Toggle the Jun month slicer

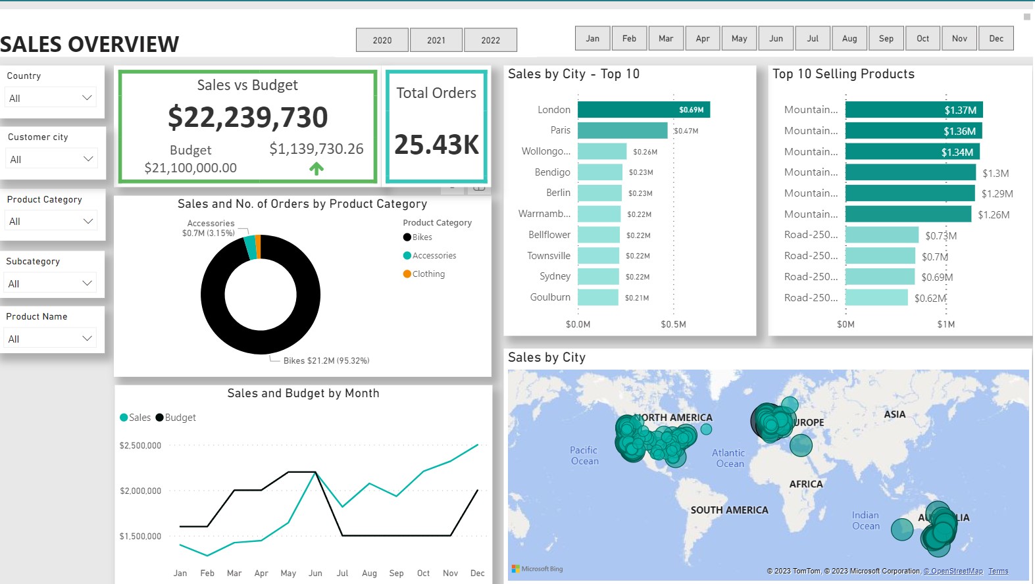(776, 39)
